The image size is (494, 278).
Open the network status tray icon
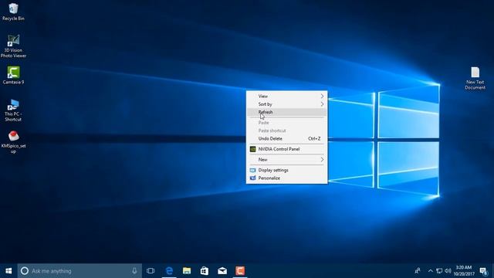[439, 271]
